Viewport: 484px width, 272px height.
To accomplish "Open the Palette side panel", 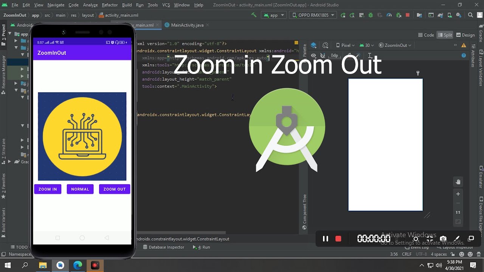I will tap(304, 53).
